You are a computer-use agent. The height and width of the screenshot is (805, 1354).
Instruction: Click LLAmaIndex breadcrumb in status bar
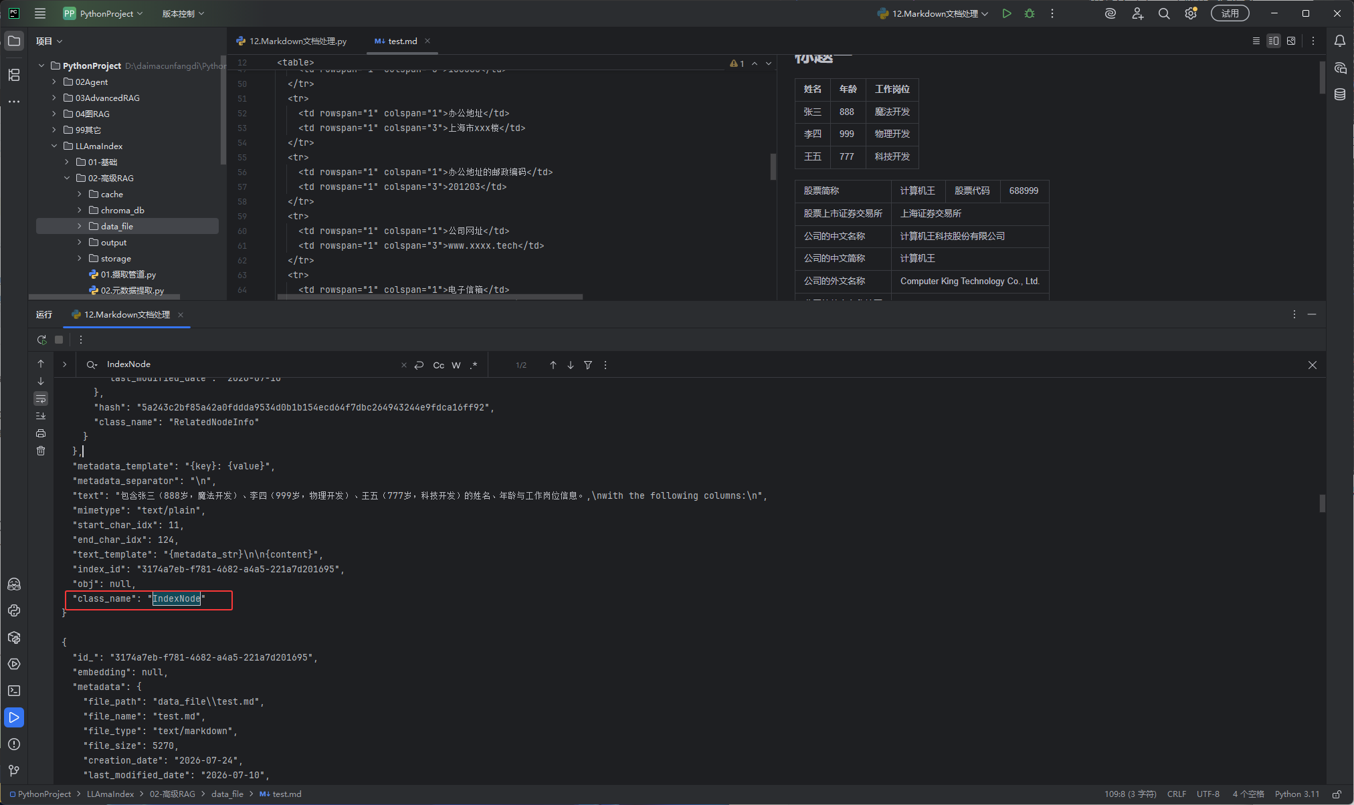pyautogui.click(x=110, y=794)
